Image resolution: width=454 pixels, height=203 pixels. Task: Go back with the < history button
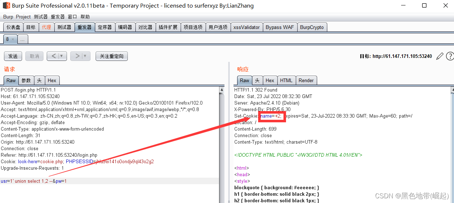(53, 56)
